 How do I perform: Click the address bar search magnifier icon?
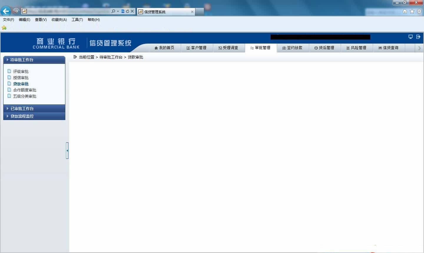(113, 11)
